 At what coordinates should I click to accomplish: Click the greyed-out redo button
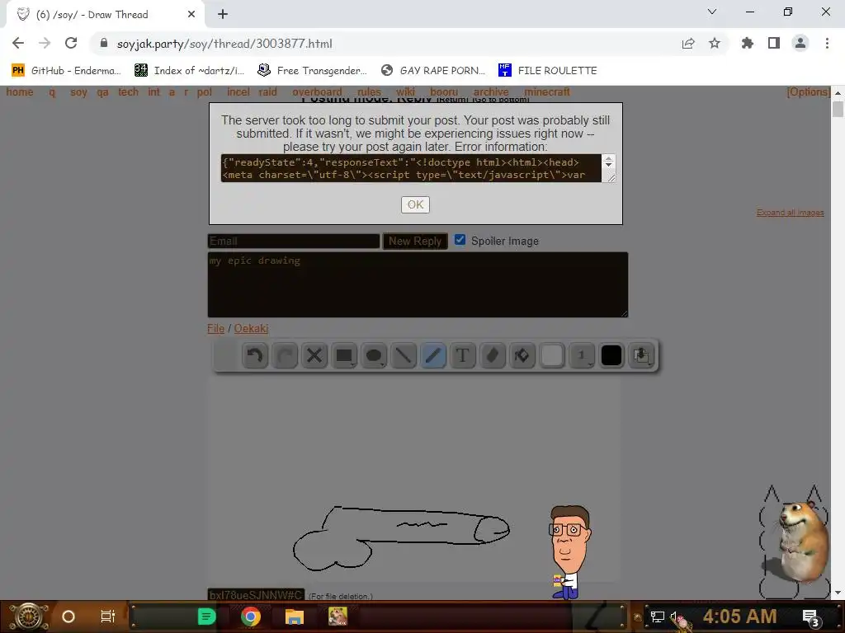pyautogui.click(x=285, y=355)
